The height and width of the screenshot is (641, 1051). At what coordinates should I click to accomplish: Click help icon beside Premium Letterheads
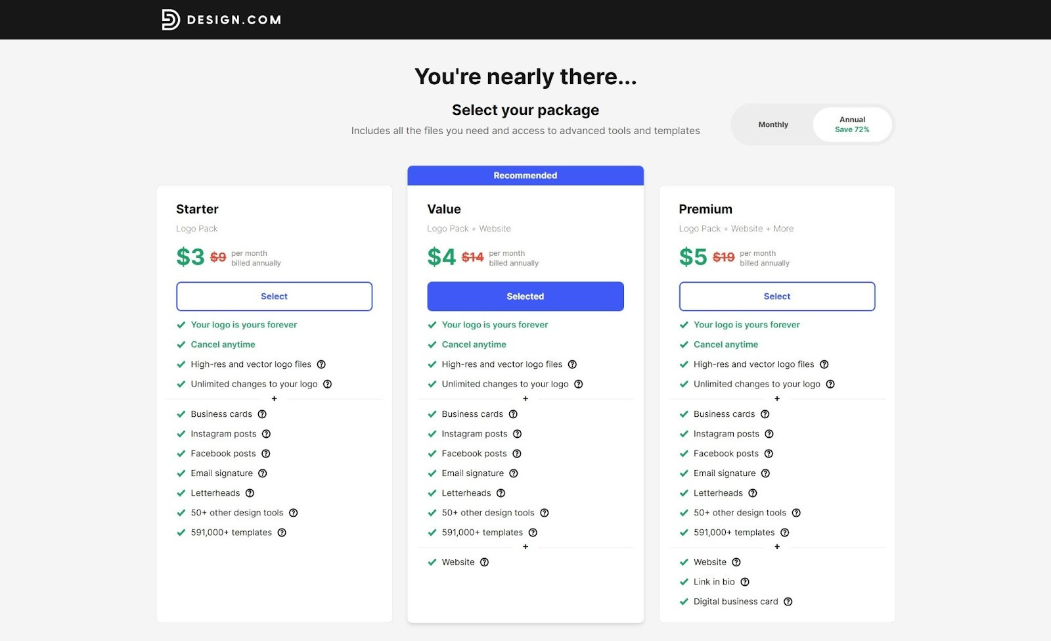[x=753, y=493]
